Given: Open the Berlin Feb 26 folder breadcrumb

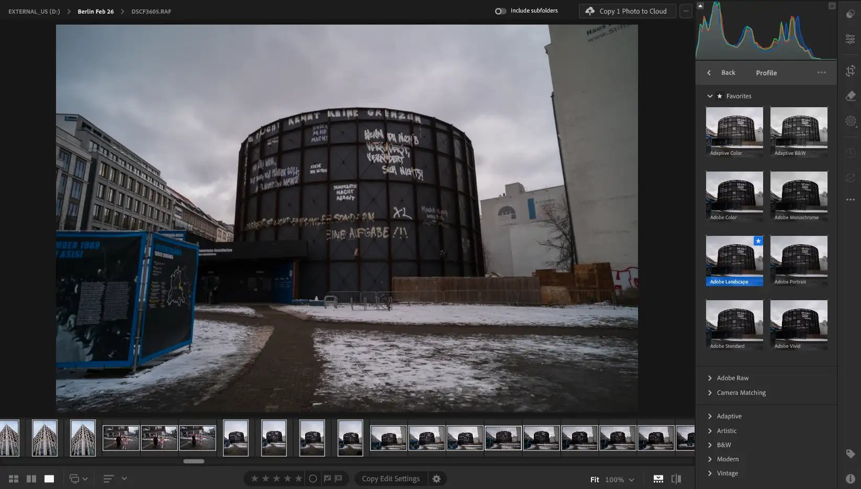Looking at the screenshot, I should point(96,12).
